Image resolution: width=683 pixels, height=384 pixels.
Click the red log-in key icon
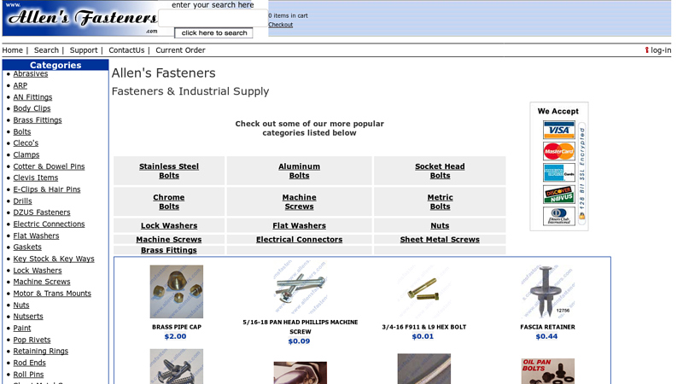pyautogui.click(x=646, y=50)
